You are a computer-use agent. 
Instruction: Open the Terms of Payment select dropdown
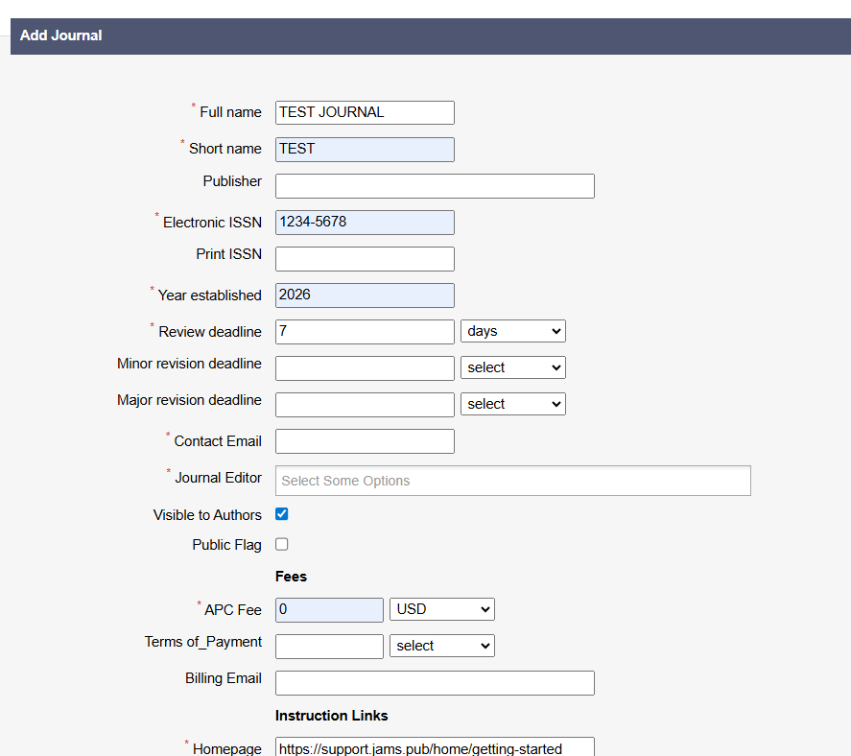441,646
